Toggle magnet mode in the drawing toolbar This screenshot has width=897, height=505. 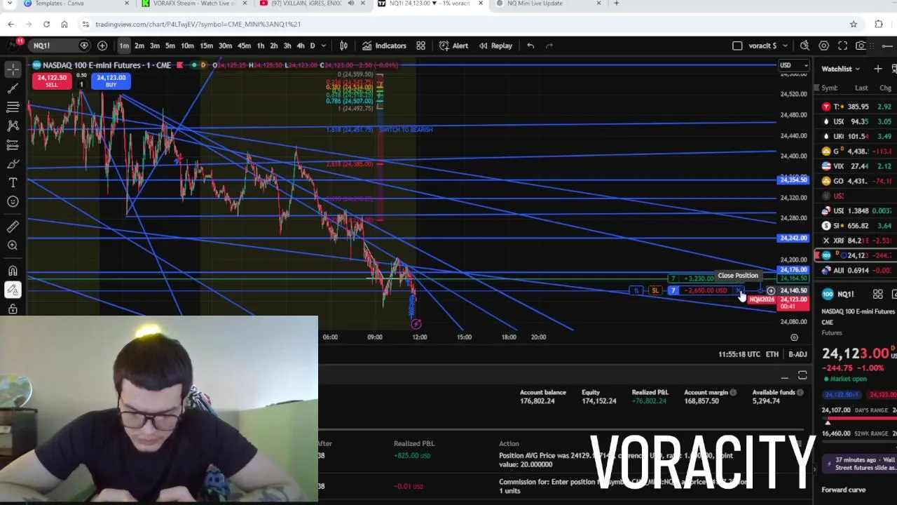pos(13,271)
